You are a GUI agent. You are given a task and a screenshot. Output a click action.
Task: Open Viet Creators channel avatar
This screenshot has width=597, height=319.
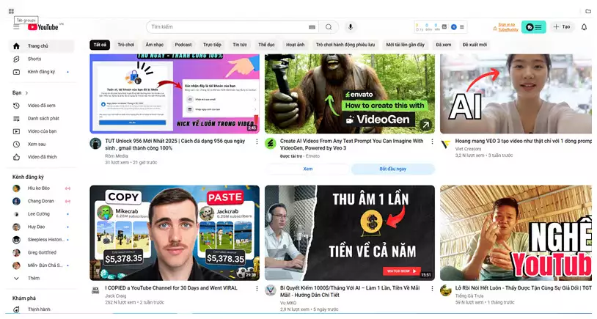[x=445, y=144]
